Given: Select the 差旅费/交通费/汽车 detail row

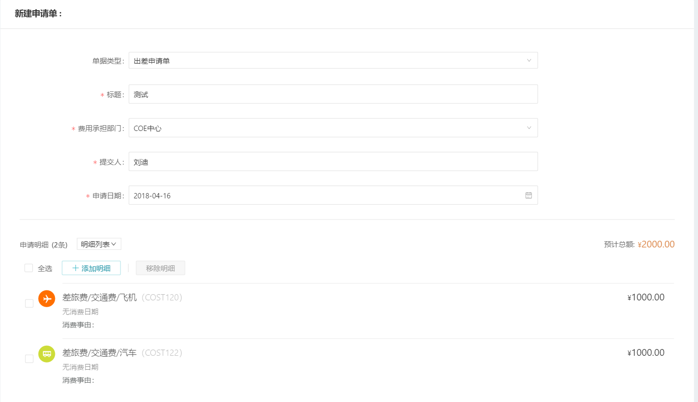Looking at the screenshot, I should [347, 366].
